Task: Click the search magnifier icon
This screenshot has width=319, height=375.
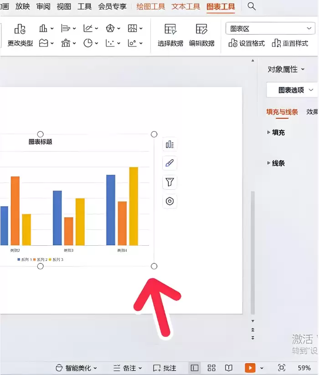Action: [x=252, y=6]
